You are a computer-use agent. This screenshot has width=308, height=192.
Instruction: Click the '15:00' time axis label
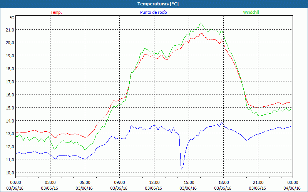click(x=189, y=183)
